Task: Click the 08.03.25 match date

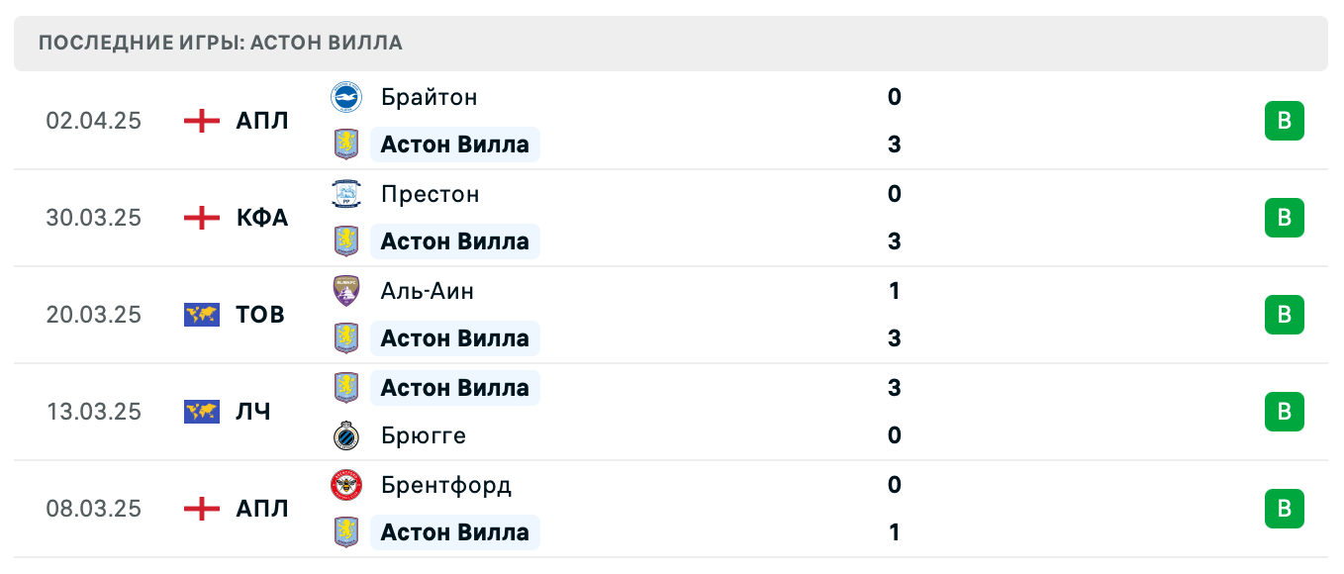Action: (94, 509)
